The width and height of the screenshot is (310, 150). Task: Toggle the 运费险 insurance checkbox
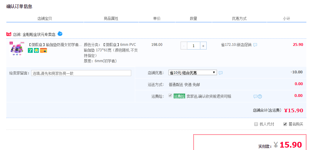coord(170,96)
